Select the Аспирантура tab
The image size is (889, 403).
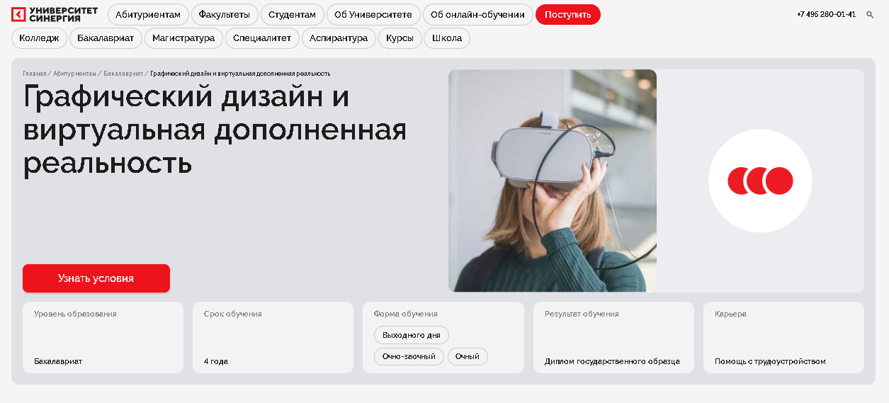point(339,38)
